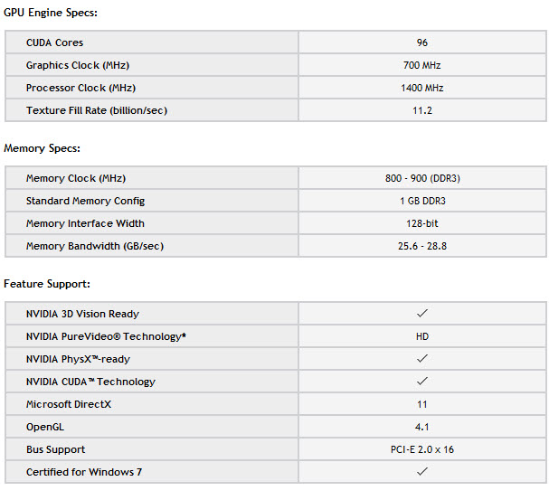Click the Microsoft DirectX row label
The width and height of the screenshot is (549, 500).
[x=69, y=404]
